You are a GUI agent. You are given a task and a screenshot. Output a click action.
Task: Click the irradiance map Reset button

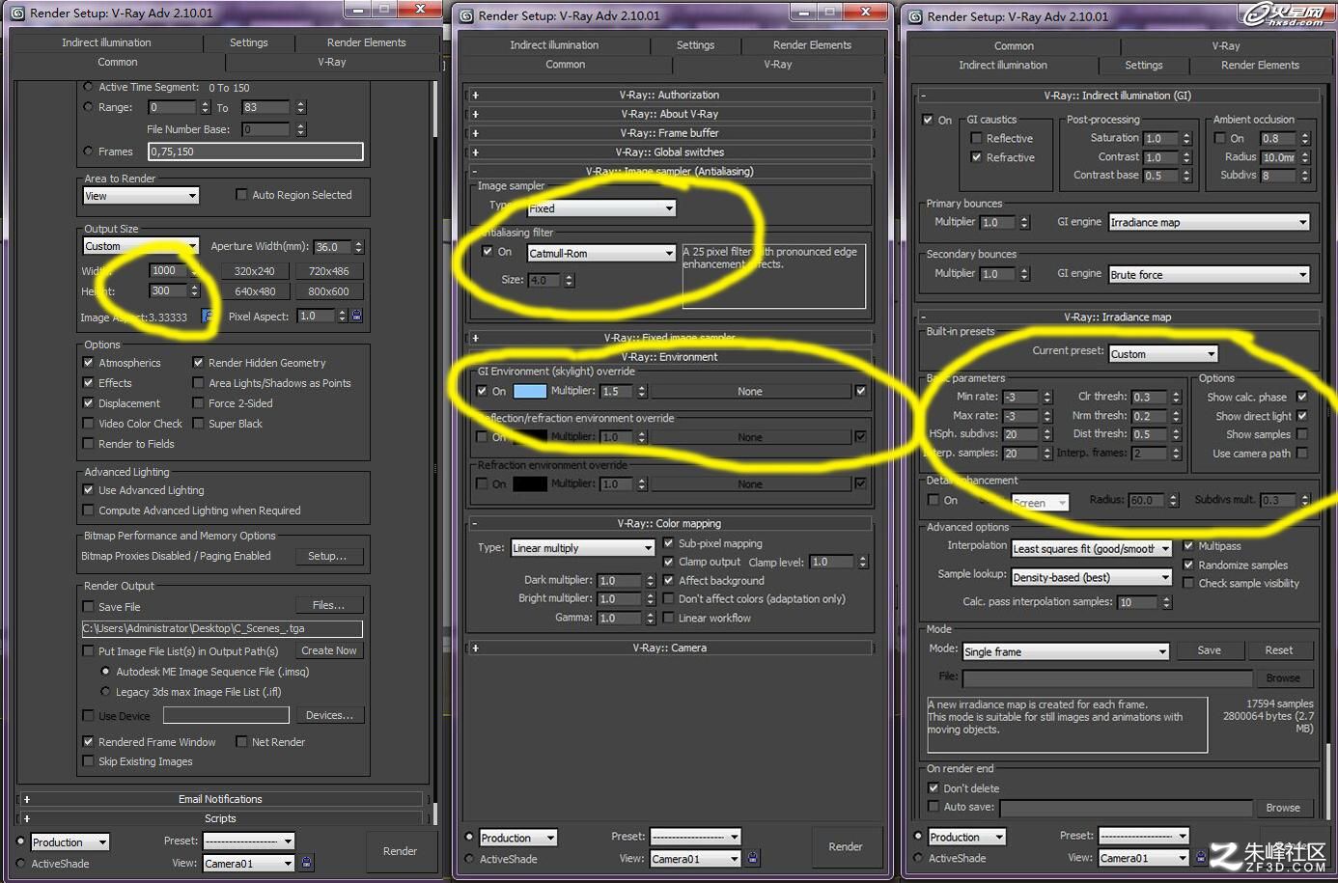point(1279,650)
